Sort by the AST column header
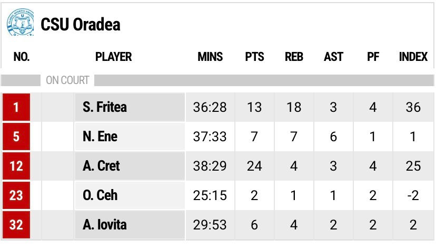Image resolution: width=436 pixels, height=251 pixels. tap(333, 57)
